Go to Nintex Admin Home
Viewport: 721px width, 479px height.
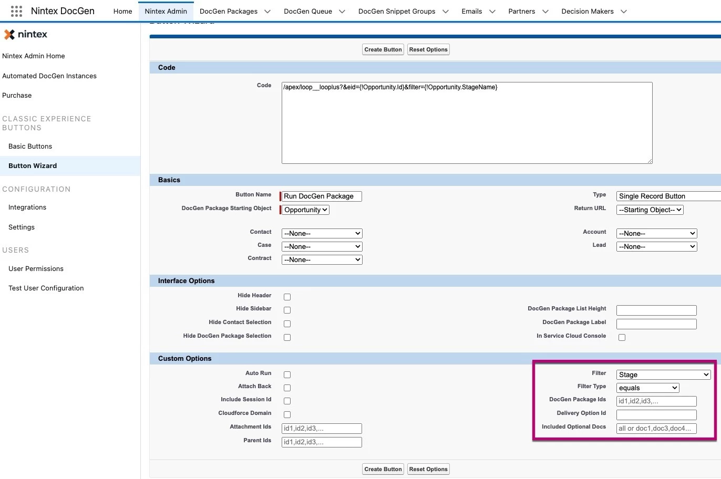[34, 56]
